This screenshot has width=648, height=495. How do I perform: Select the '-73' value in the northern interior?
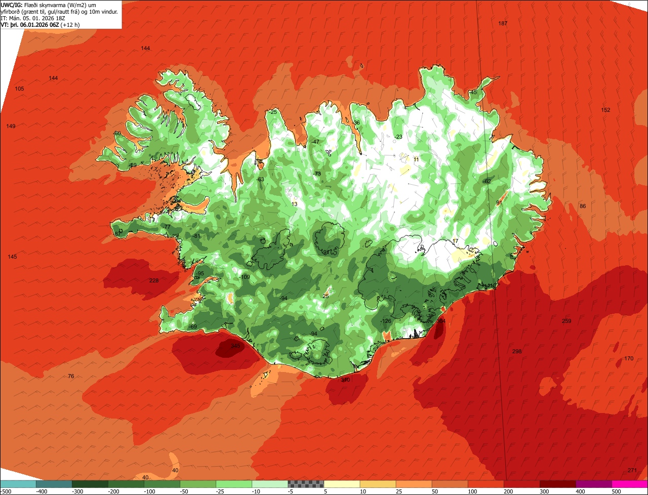(x=317, y=174)
